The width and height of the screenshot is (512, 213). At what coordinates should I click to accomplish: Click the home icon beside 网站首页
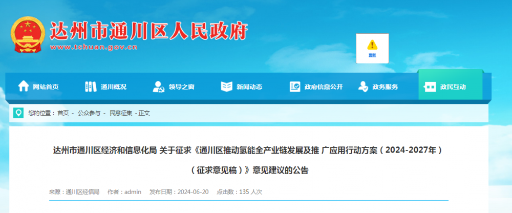(x=23, y=87)
